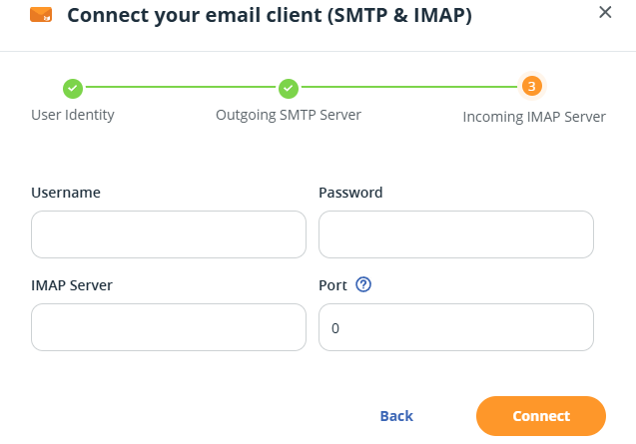The image size is (636, 444).
Task: Click the Port number field showing 0
Action: coord(456,327)
